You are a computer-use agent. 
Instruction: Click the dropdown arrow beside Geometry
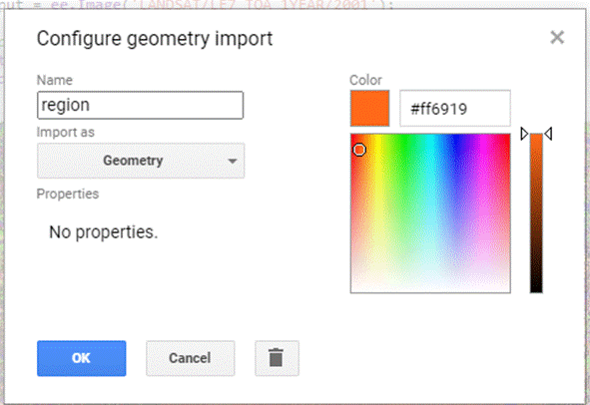pyautogui.click(x=233, y=161)
